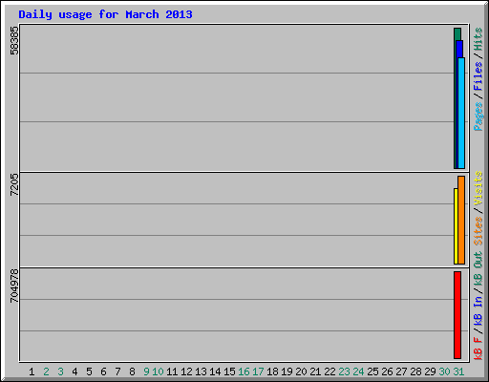
Task: Click day 27 on the x-axis
Action: (x=401, y=371)
